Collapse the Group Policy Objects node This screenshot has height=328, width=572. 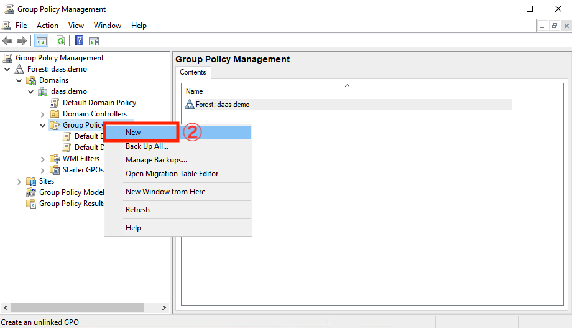click(43, 125)
